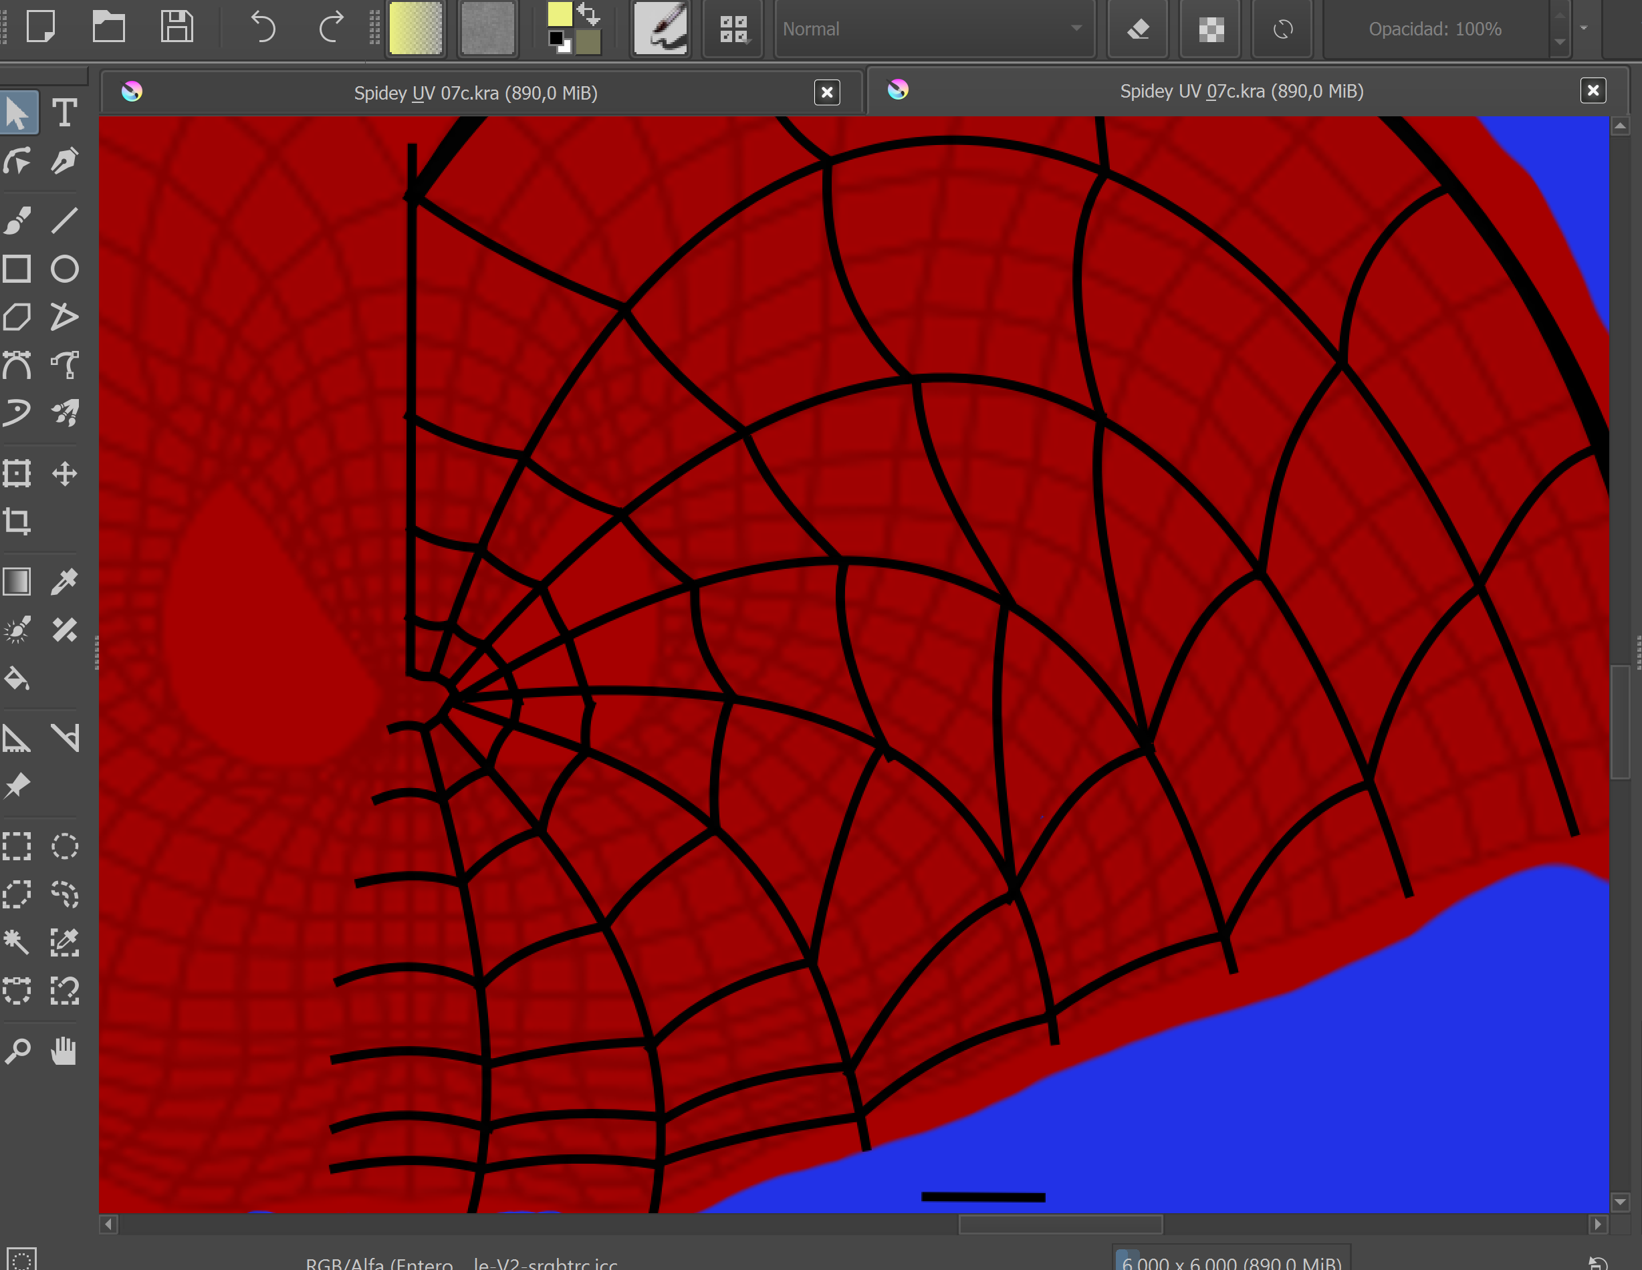Toggle preserve alpha checkerboard button
Viewport: 1642px width, 1270px height.
point(1211,29)
